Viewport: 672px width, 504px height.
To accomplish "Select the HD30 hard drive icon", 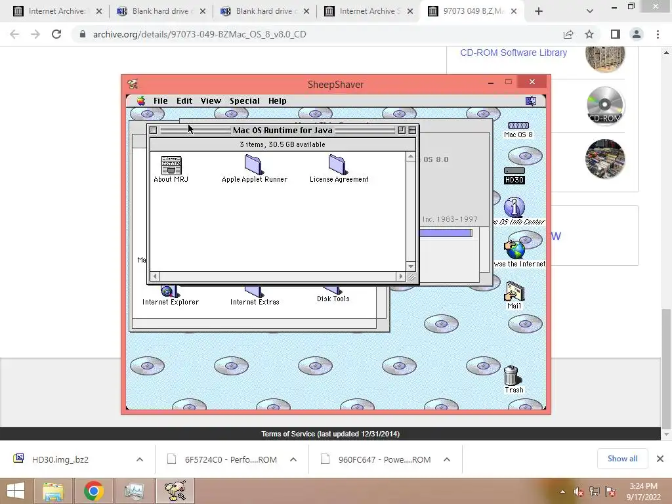I will tap(514, 171).
